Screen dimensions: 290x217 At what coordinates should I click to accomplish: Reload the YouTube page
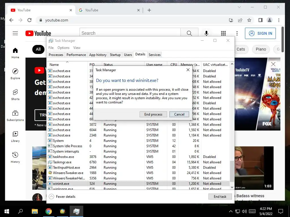(29, 20)
